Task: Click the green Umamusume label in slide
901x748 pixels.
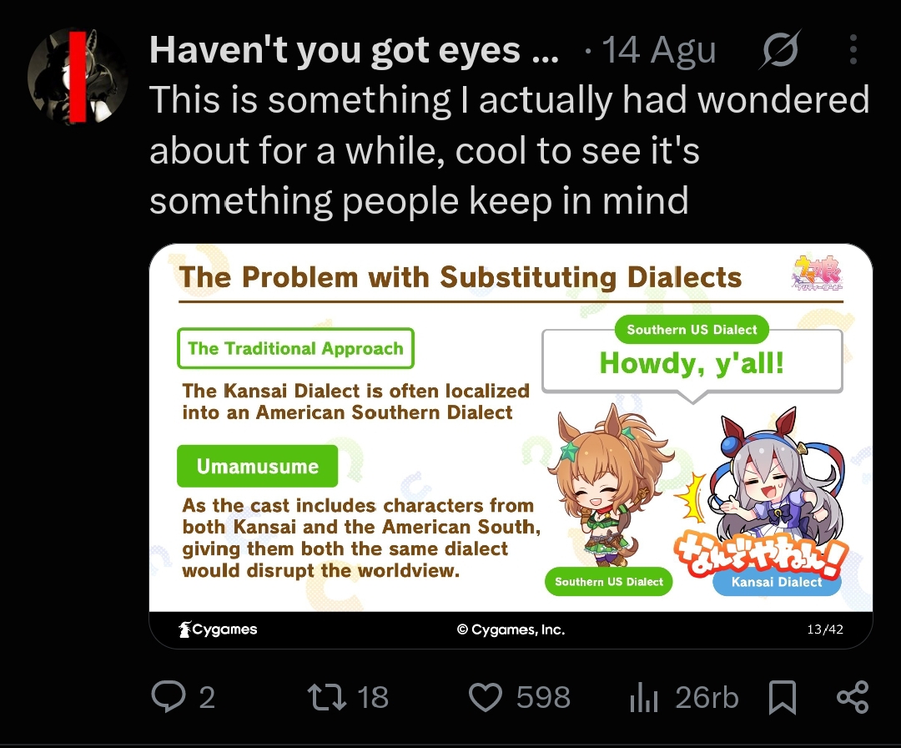Action: point(258,466)
